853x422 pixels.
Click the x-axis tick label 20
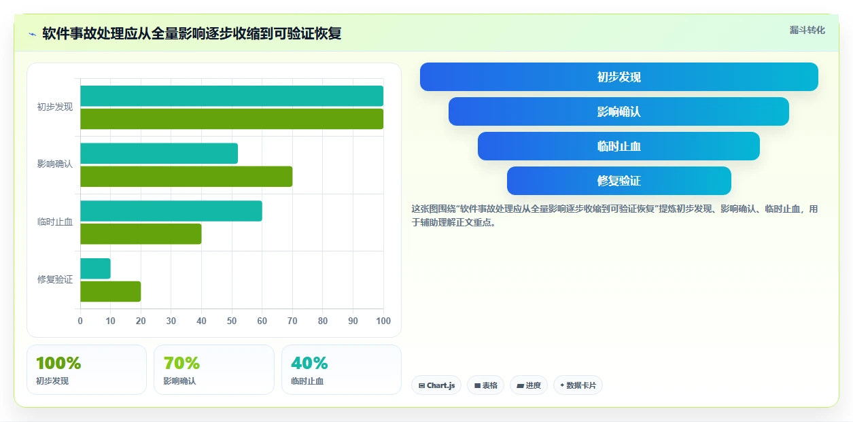coord(141,321)
